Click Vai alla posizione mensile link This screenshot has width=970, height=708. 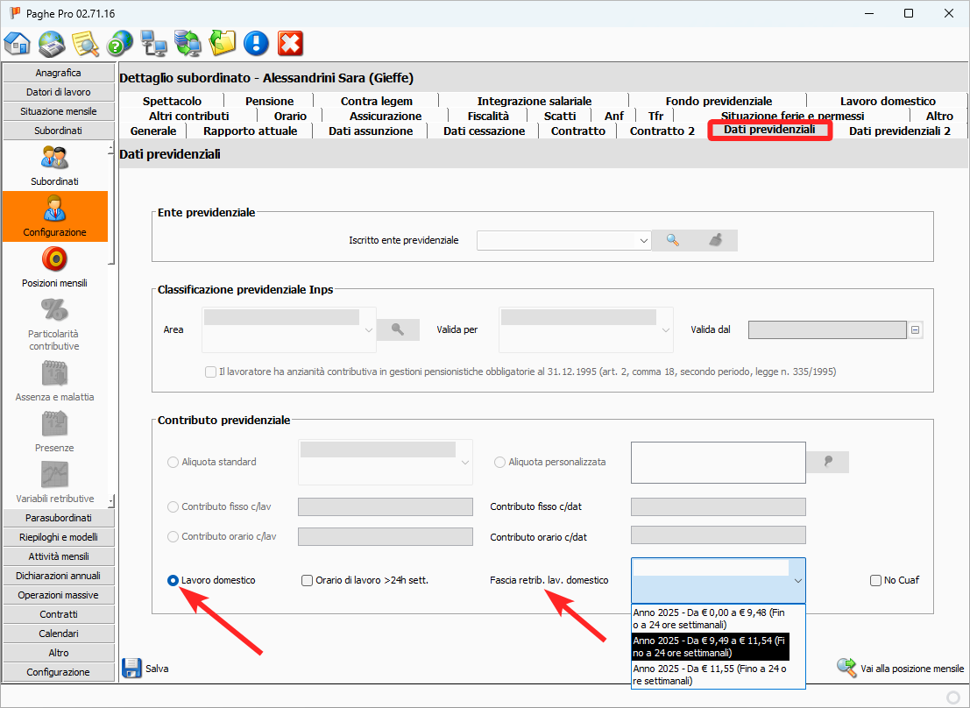click(903, 669)
